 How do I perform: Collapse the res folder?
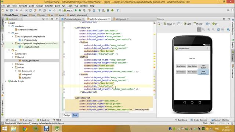click(9, 50)
